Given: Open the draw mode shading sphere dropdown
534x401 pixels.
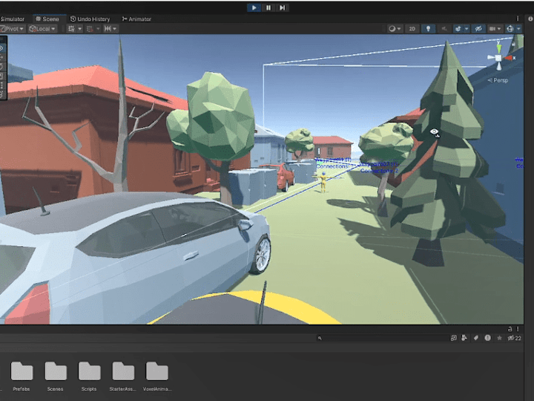Looking at the screenshot, I should (395, 29).
